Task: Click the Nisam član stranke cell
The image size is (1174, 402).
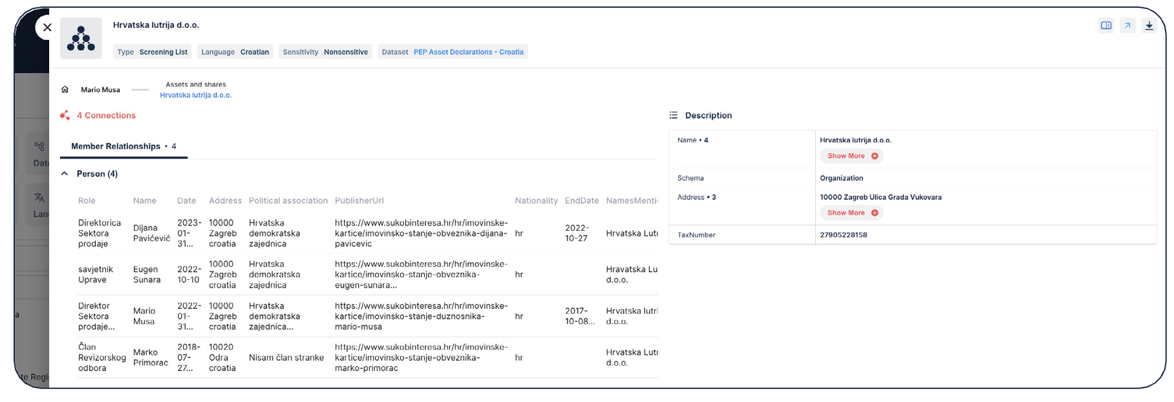Action: tap(286, 357)
